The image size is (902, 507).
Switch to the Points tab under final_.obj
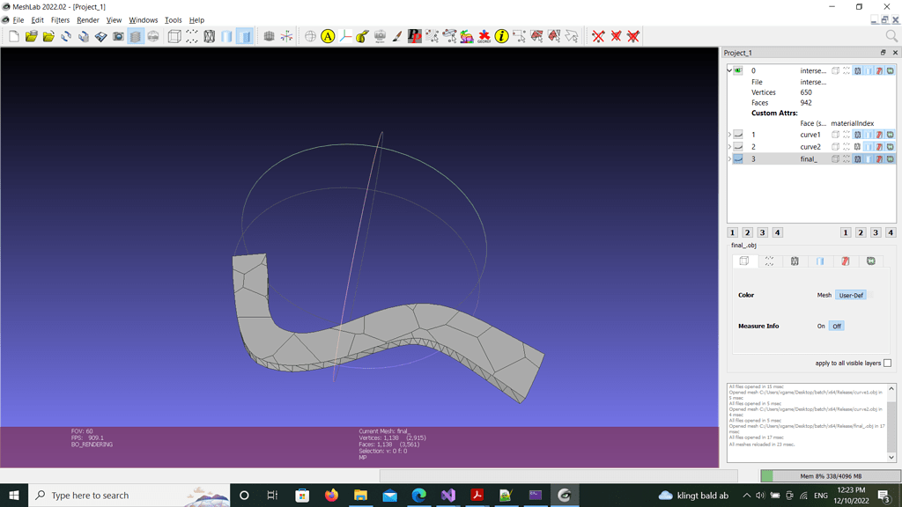pyautogui.click(x=769, y=261)
